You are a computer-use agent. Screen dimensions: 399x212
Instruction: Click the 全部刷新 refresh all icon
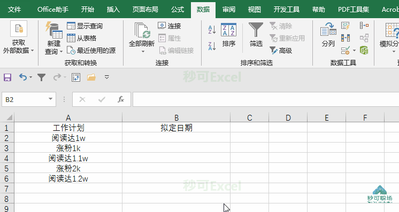point(142,30)
